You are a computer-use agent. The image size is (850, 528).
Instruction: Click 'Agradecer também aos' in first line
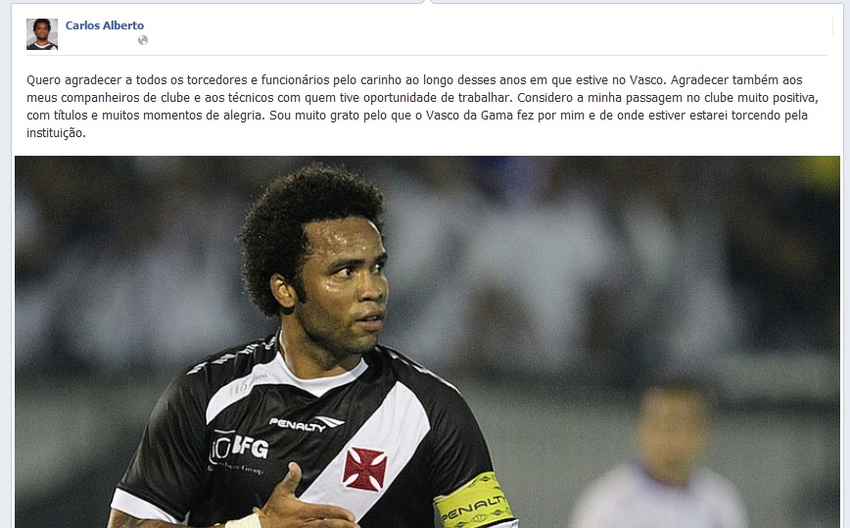click(x=736, y=80)
